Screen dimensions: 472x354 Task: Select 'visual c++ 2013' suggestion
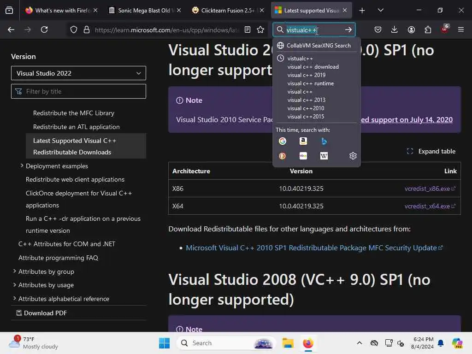pos(307,100)
